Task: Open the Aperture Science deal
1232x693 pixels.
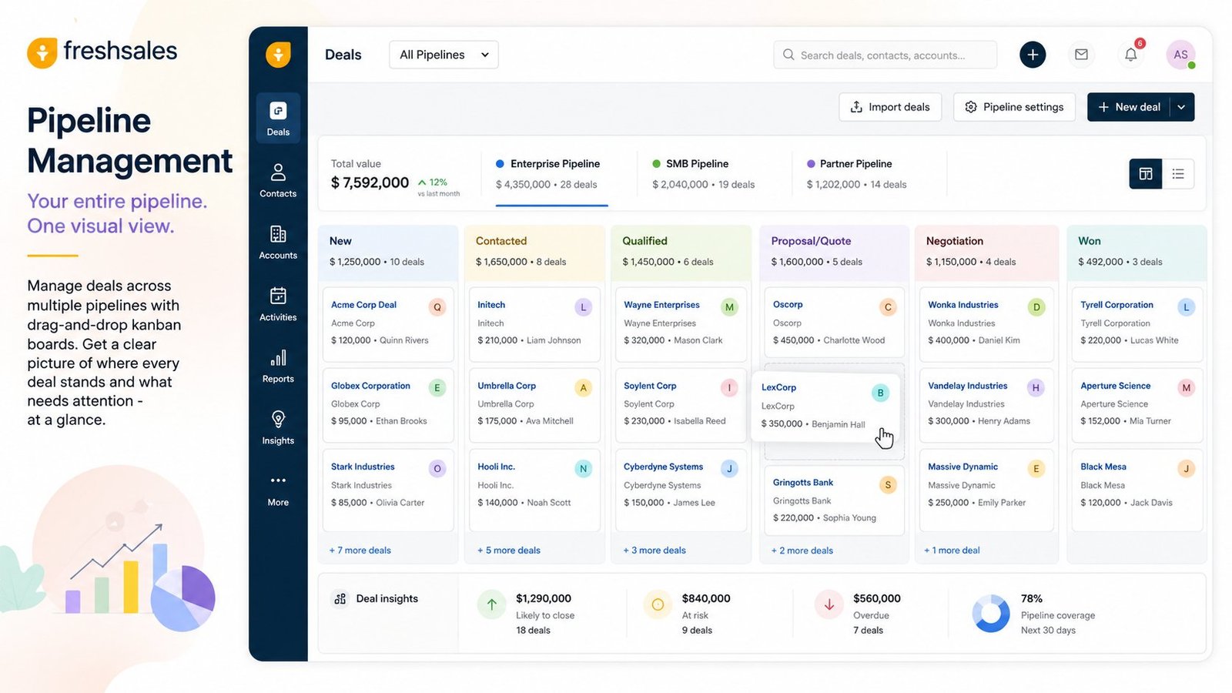Action: [1137, 404]
